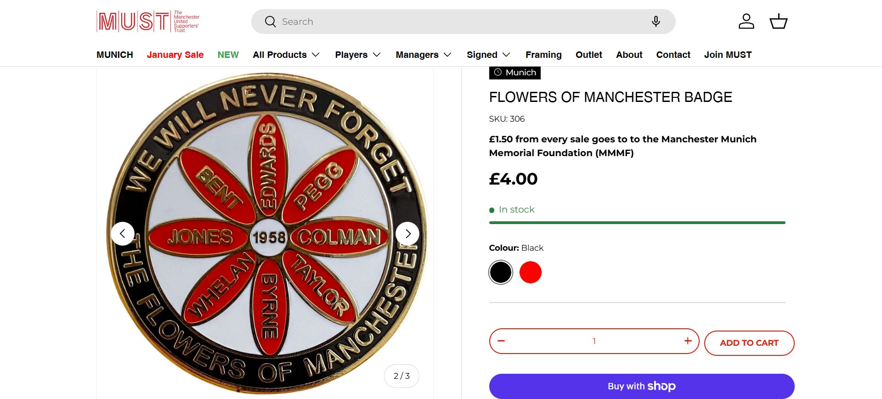Image resolution: width=882 pixels, height=399 pixels.
Task: Open the account profile icon
Action: point(746,22)
